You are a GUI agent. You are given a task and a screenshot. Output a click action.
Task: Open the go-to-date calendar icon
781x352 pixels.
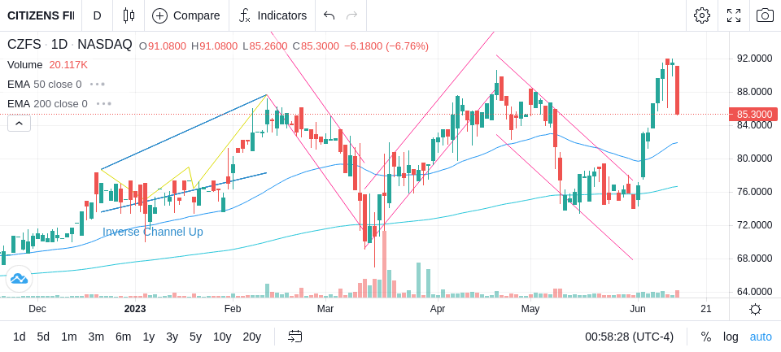coord(295,337)
